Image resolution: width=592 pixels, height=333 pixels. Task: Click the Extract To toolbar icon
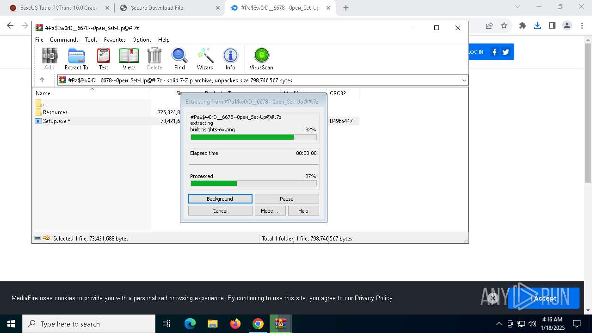76,59
